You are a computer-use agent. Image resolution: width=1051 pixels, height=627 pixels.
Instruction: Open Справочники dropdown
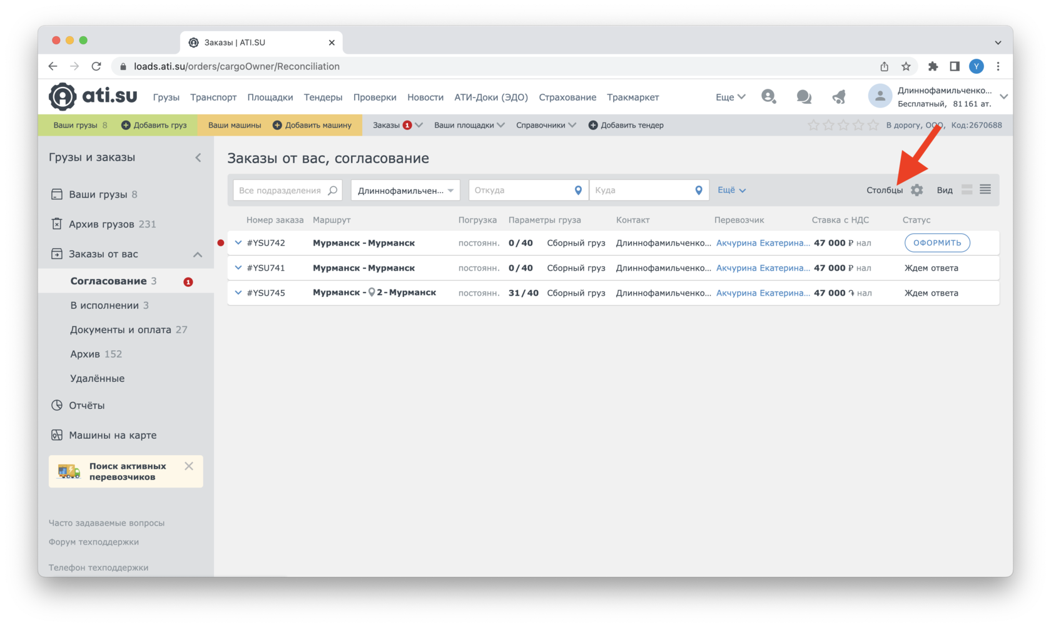546,125
